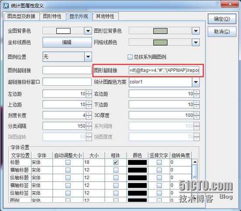Click 旋转角度 column header
The height and width of the screenshot is (211, 241).
coord(181,155)
